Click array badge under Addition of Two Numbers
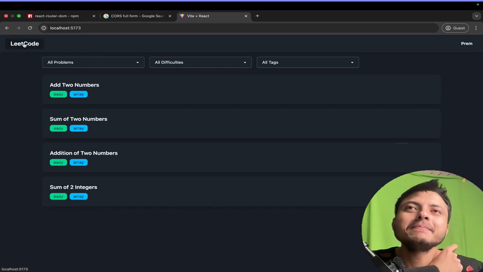The width and height of the screenshot is (483, 272). point(78,162)
